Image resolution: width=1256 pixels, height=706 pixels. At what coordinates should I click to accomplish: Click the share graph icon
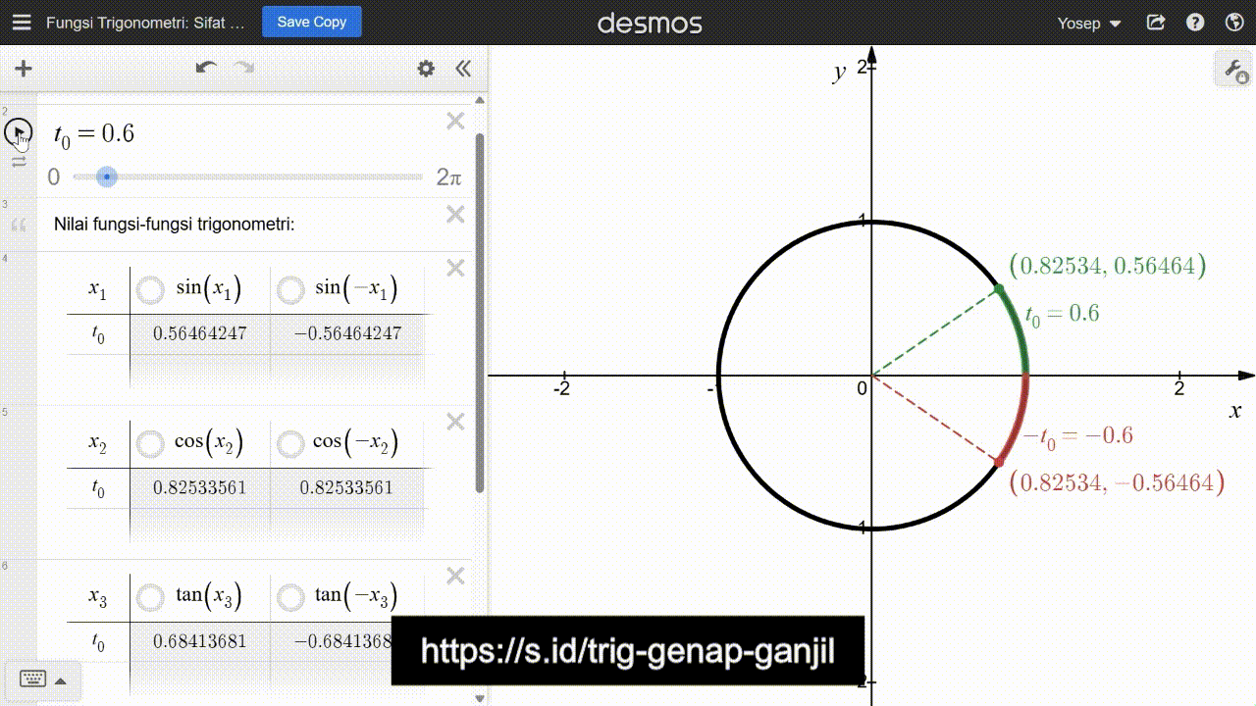pos(1156,23)
